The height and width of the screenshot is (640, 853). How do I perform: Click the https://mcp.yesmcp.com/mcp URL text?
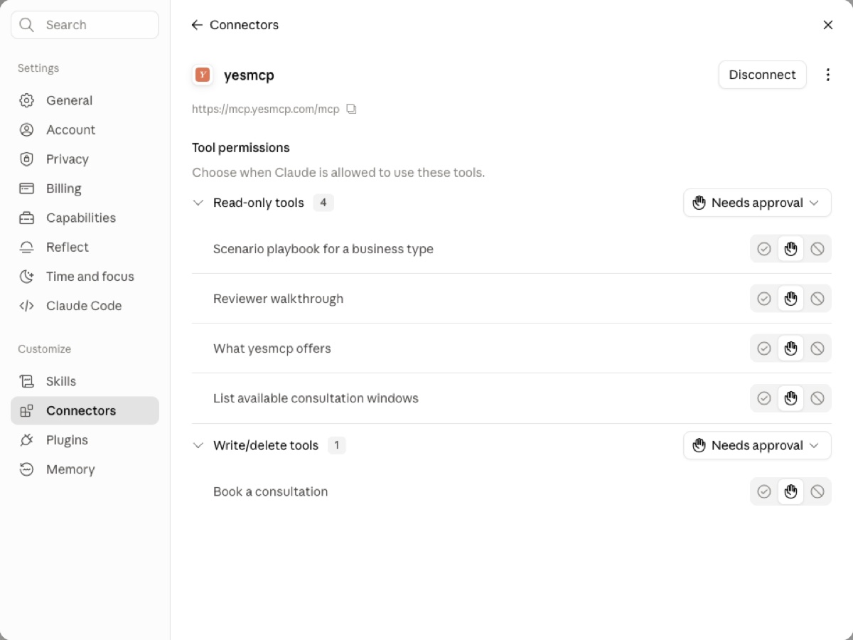[265, 110]
